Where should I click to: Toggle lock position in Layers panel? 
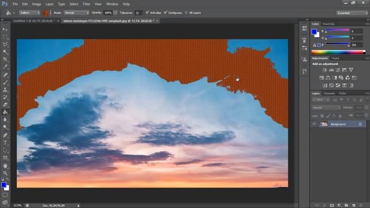tap(334, 116)
